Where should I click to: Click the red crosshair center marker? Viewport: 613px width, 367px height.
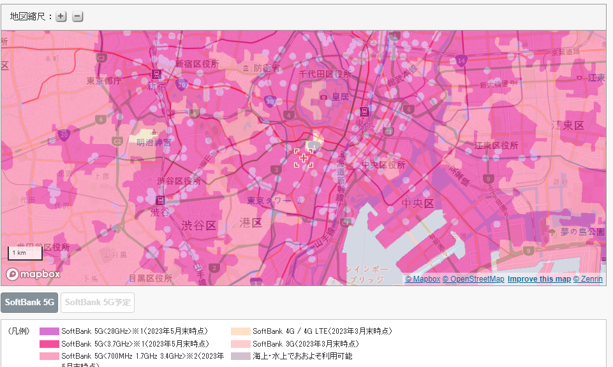[304, 158]
